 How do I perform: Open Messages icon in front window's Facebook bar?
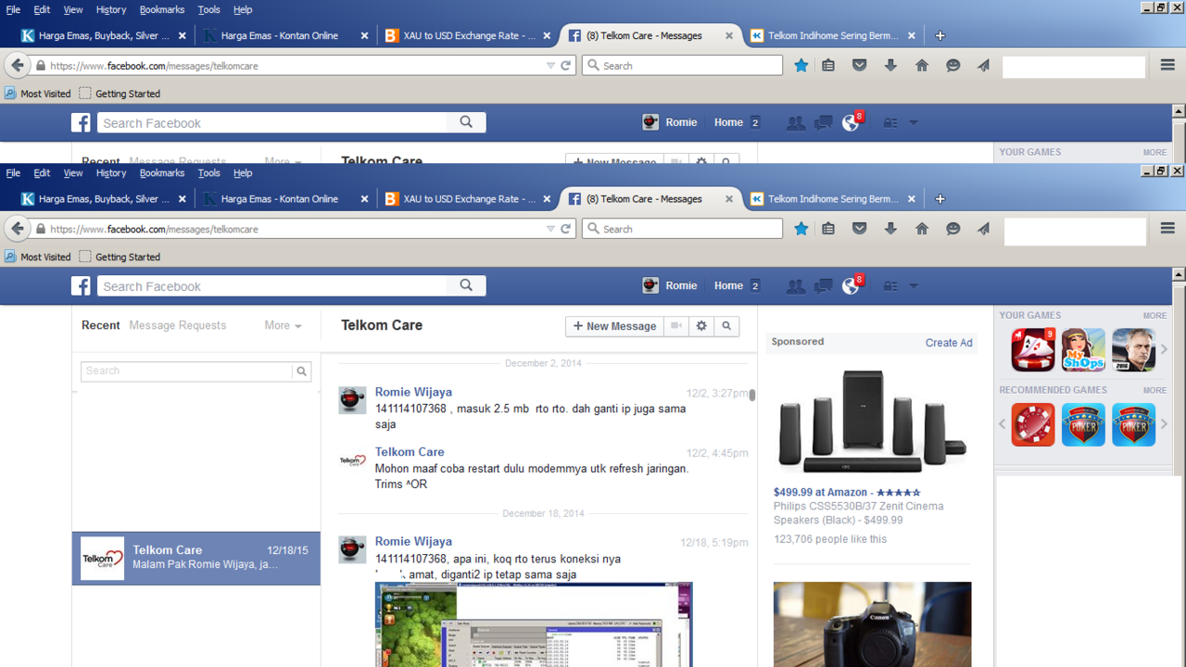coord(823,286)
